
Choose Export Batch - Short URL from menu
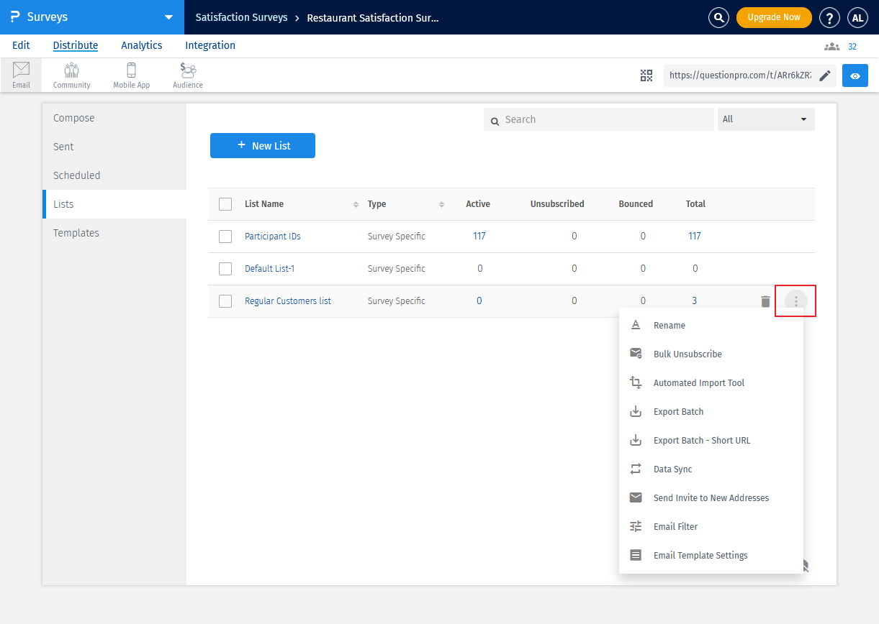(x=701, y=441)
